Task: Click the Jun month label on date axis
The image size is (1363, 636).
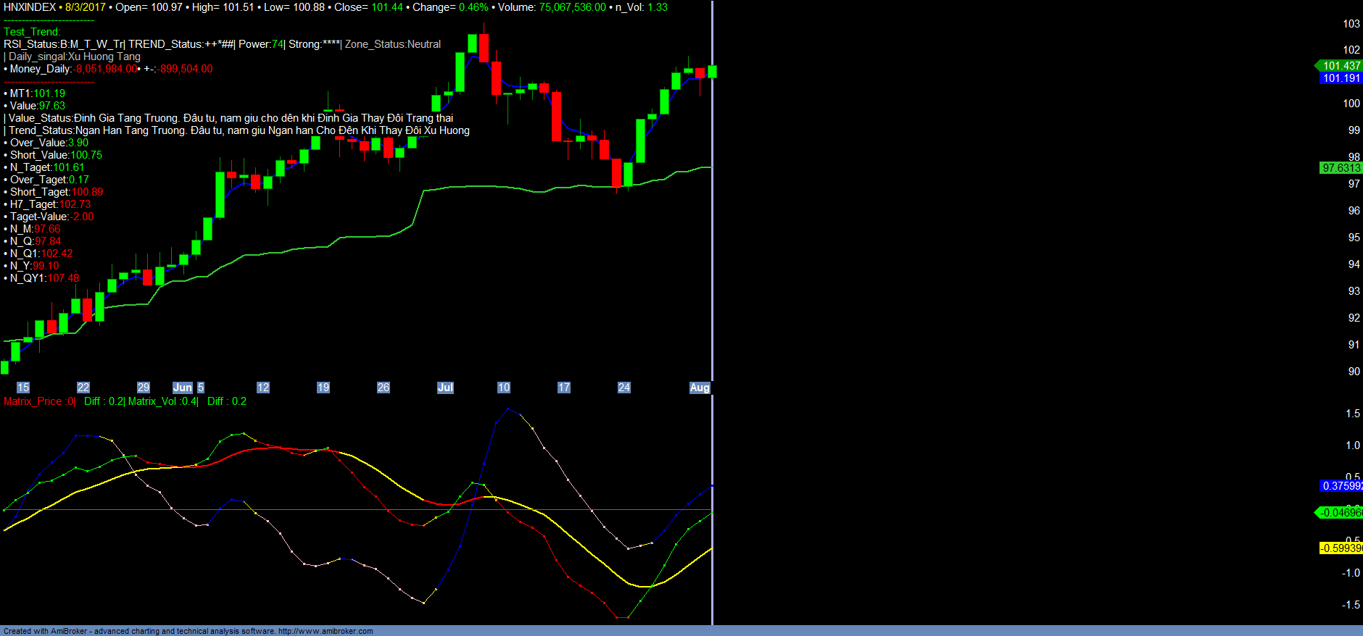Action: (x=183, y=388)
